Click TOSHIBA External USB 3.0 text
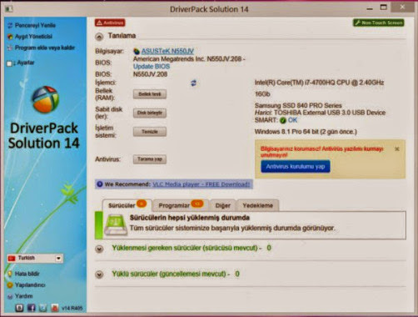418x317 pixels. click(330, 113)
